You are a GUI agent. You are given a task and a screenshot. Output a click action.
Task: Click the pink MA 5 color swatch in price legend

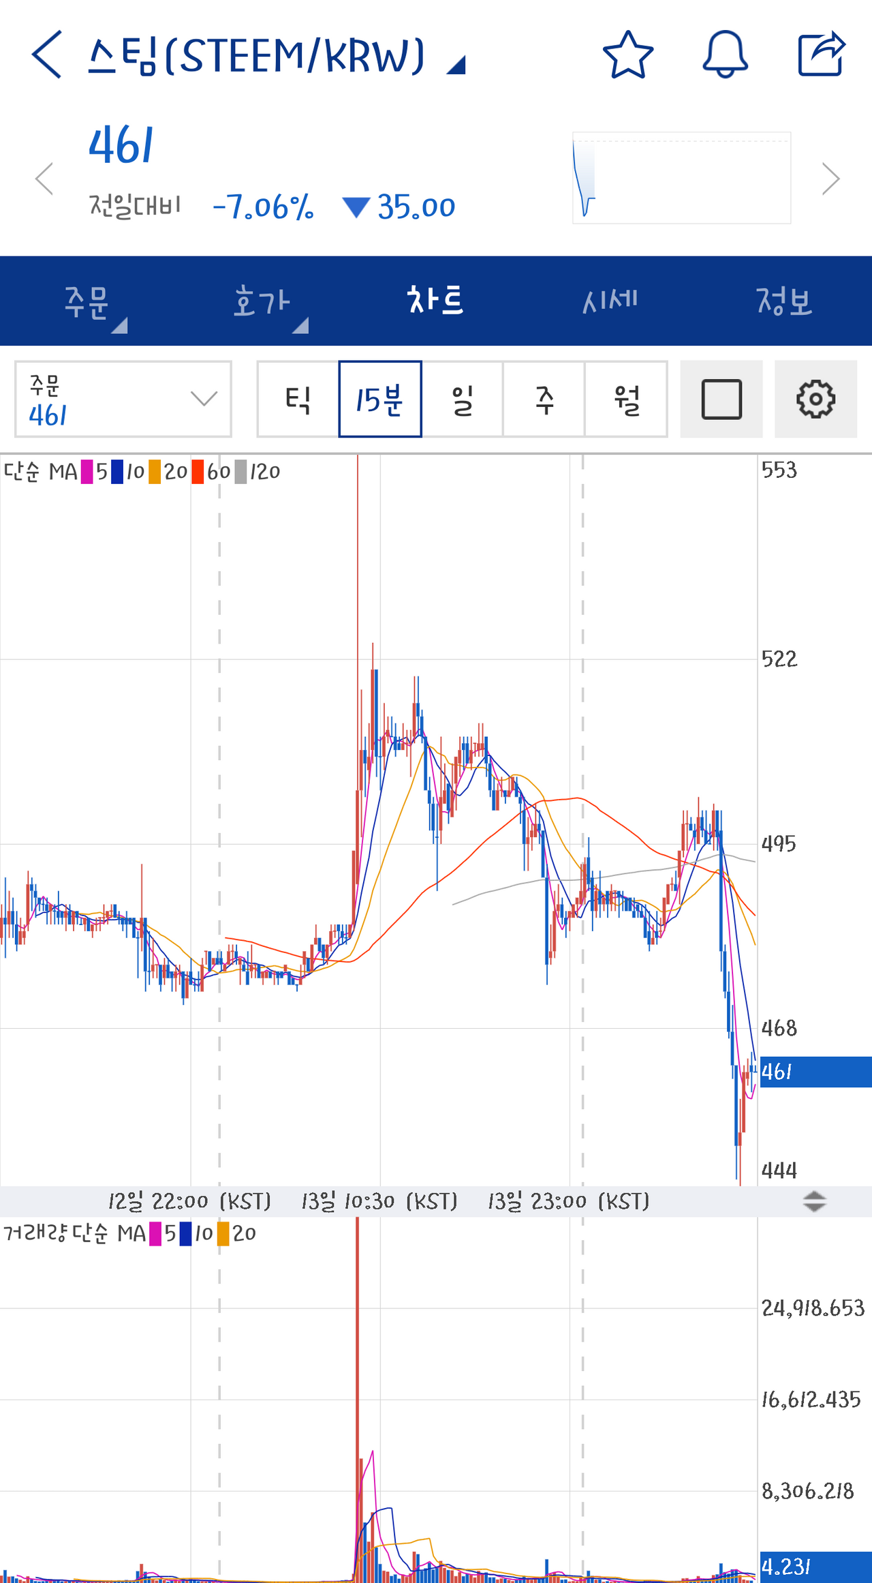[x=87, y=472]
